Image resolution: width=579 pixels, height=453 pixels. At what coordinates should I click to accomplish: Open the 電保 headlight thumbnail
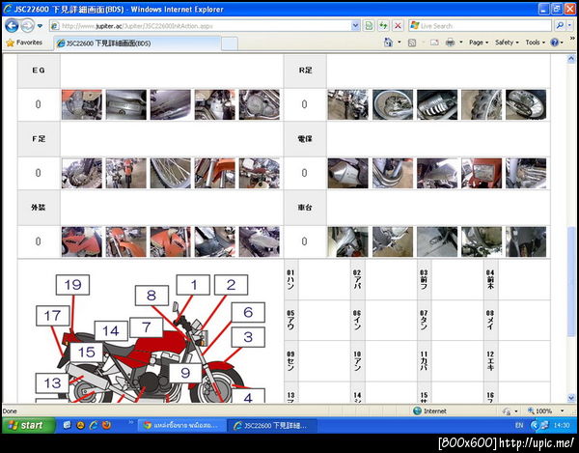point(482,173)
